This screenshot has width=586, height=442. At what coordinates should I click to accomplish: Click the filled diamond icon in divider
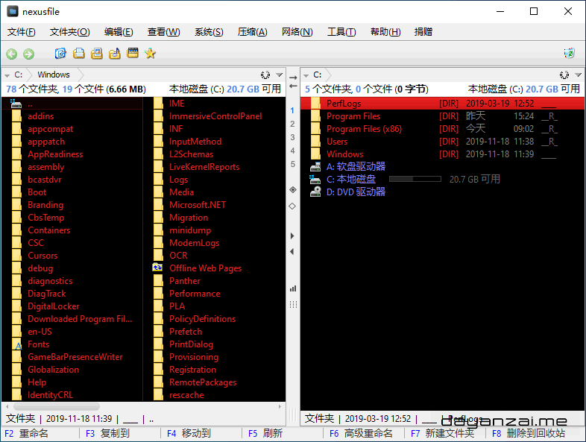pos(292,190)
